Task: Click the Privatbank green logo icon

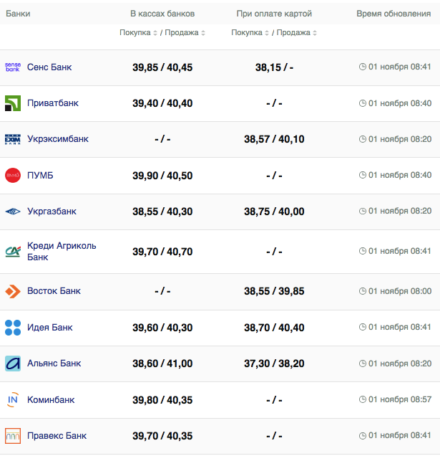Action: coord(13,103)
